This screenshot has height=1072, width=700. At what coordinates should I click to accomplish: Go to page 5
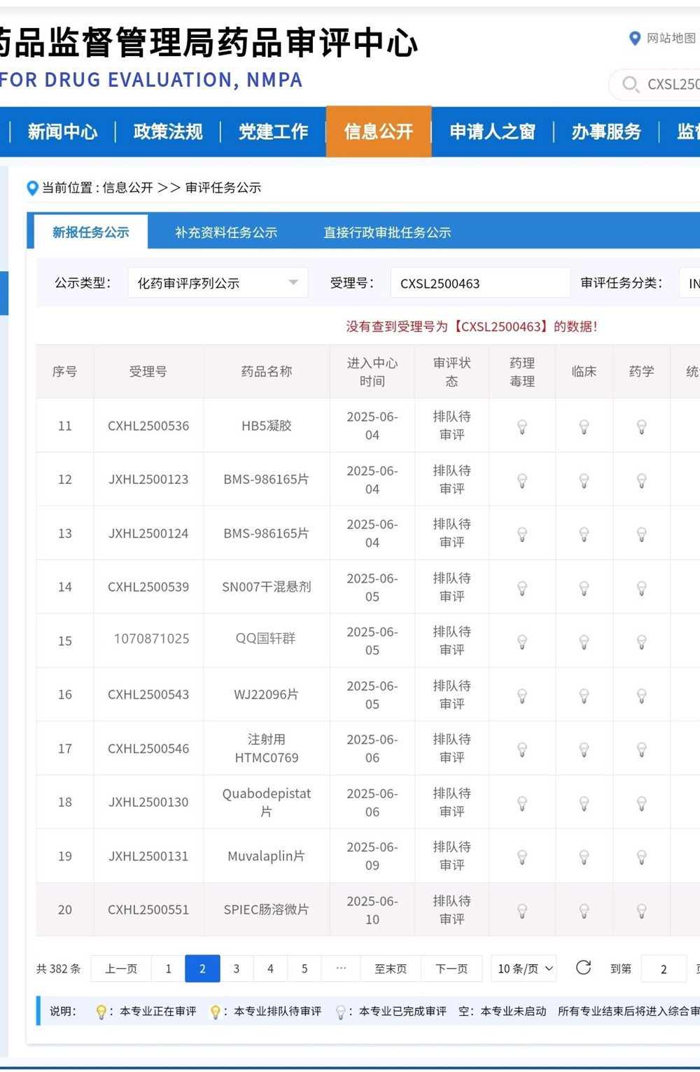click(x=304, y=968)
